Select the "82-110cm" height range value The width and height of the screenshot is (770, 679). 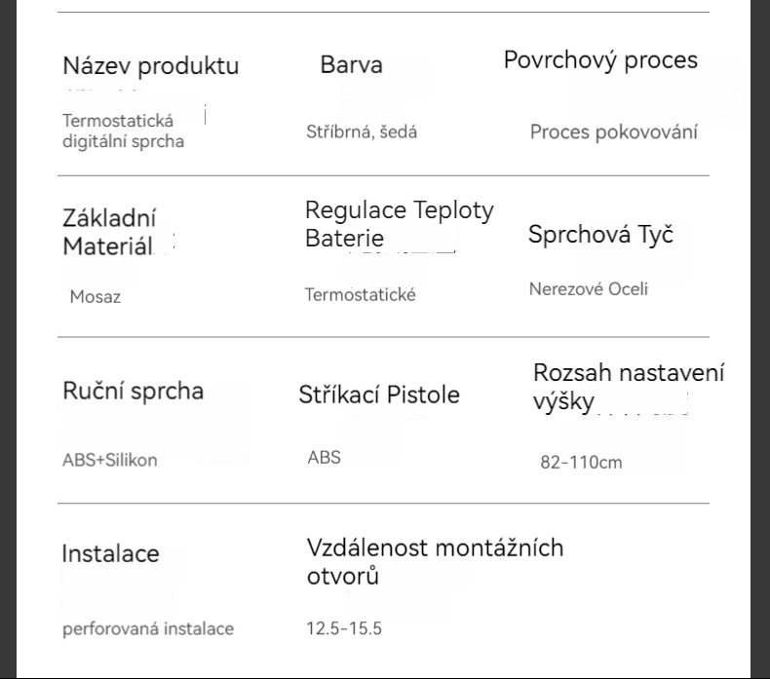click(580, 463)
